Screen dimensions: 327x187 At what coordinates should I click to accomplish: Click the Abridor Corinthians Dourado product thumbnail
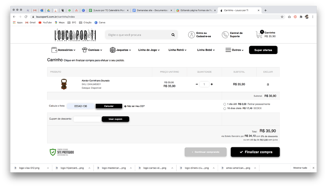[64, 84]
